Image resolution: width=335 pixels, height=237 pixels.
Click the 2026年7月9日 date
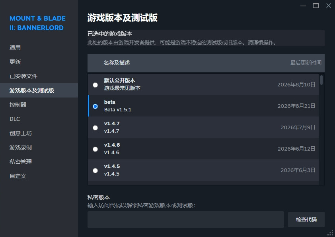[298, 127]
